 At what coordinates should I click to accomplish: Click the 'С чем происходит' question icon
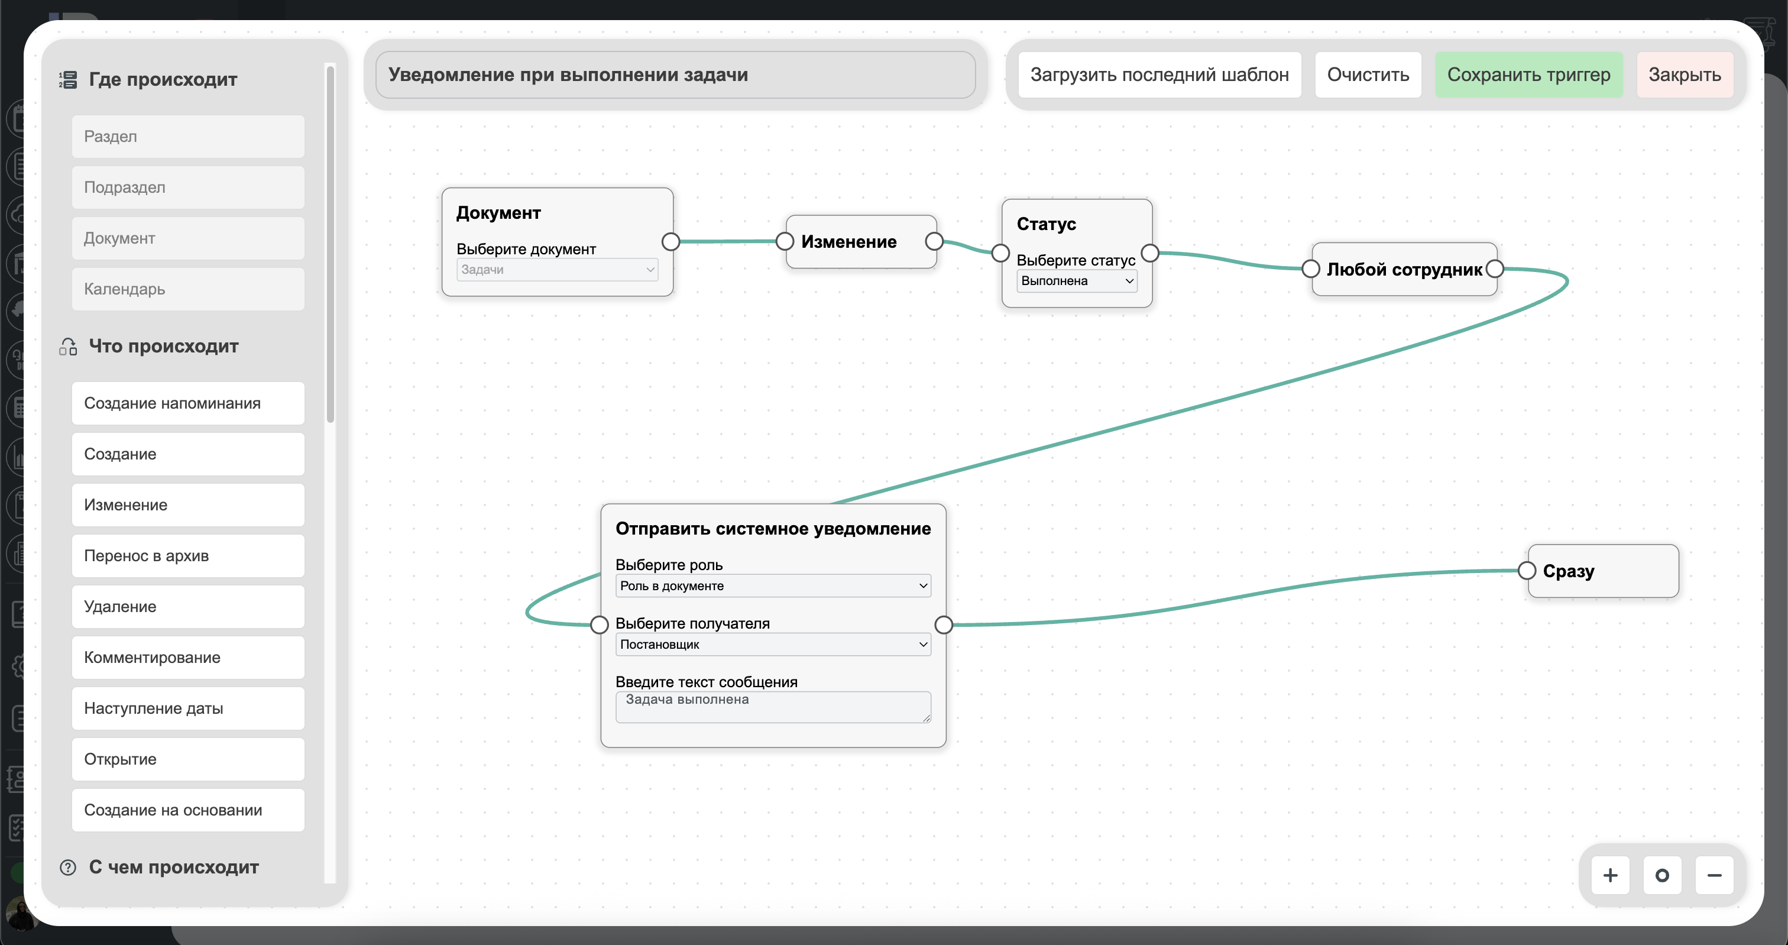(67, 867)
